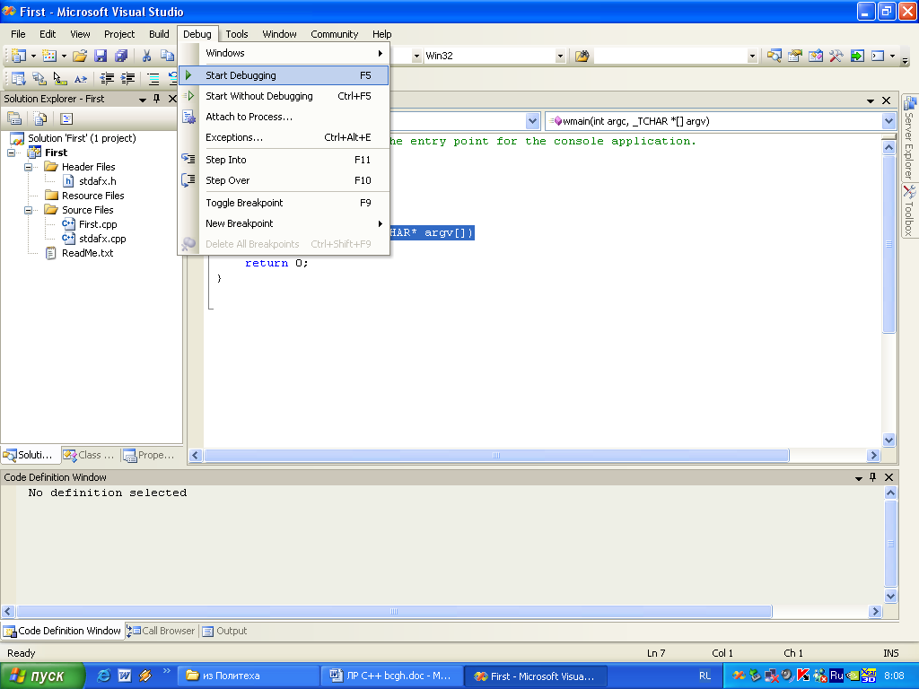Toggle auto-hide pin on Solution Explorer
The height and width of the screenshot is (689, 919).
(x=157, y=99)
